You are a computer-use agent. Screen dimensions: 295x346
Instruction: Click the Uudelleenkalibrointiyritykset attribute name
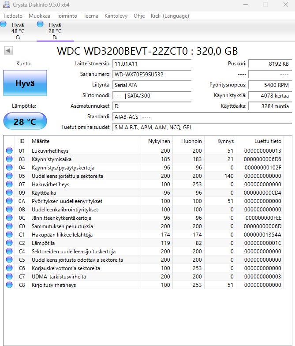pos(65,209)
